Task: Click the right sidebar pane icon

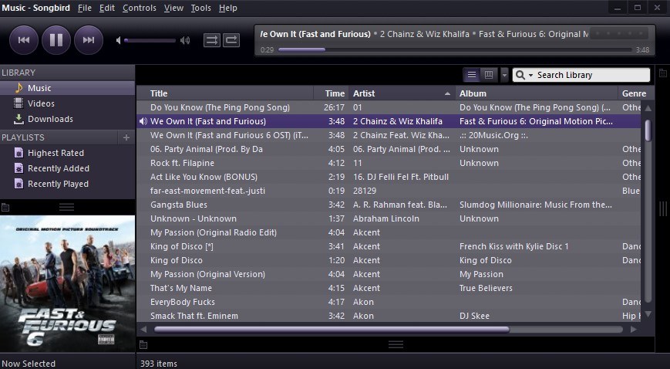Action: coord(663,73)
